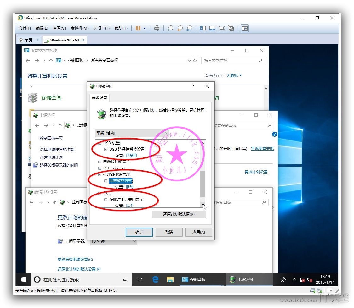Open the Windows Start menu
The width and height of the screenshot is (354, 308).
click(x=23, y=280)
